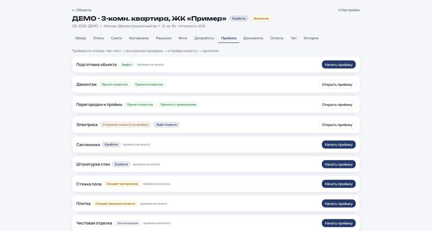
Task: Open the Смета tab
Action: click(116, 38)
